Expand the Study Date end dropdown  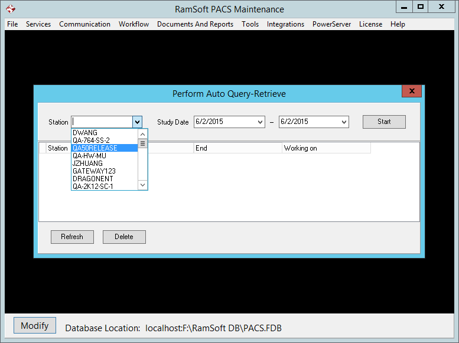[344, 122]
